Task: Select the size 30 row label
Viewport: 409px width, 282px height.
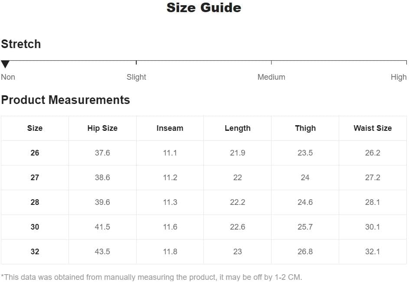Action: [x=35, y=227]
